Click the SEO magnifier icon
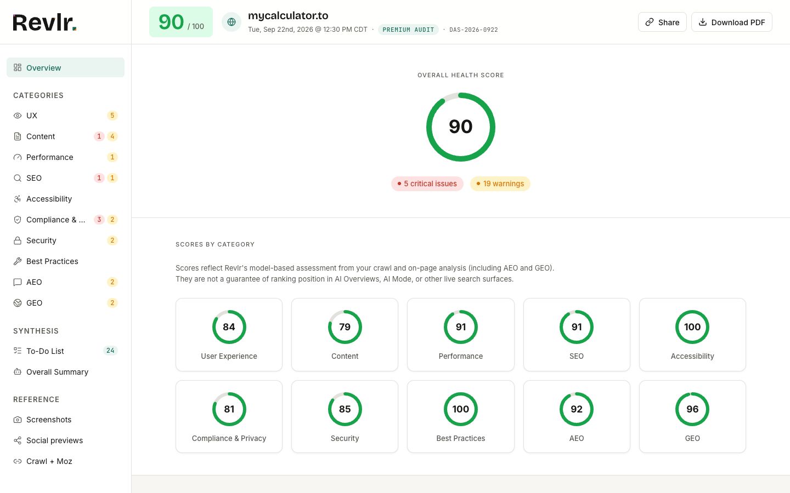The height and width of the screenshot is (493, 790). tap(18, 178)
